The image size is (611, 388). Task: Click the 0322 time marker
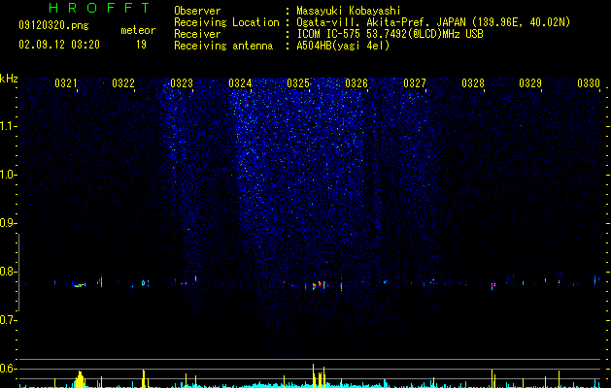(123, 83)
